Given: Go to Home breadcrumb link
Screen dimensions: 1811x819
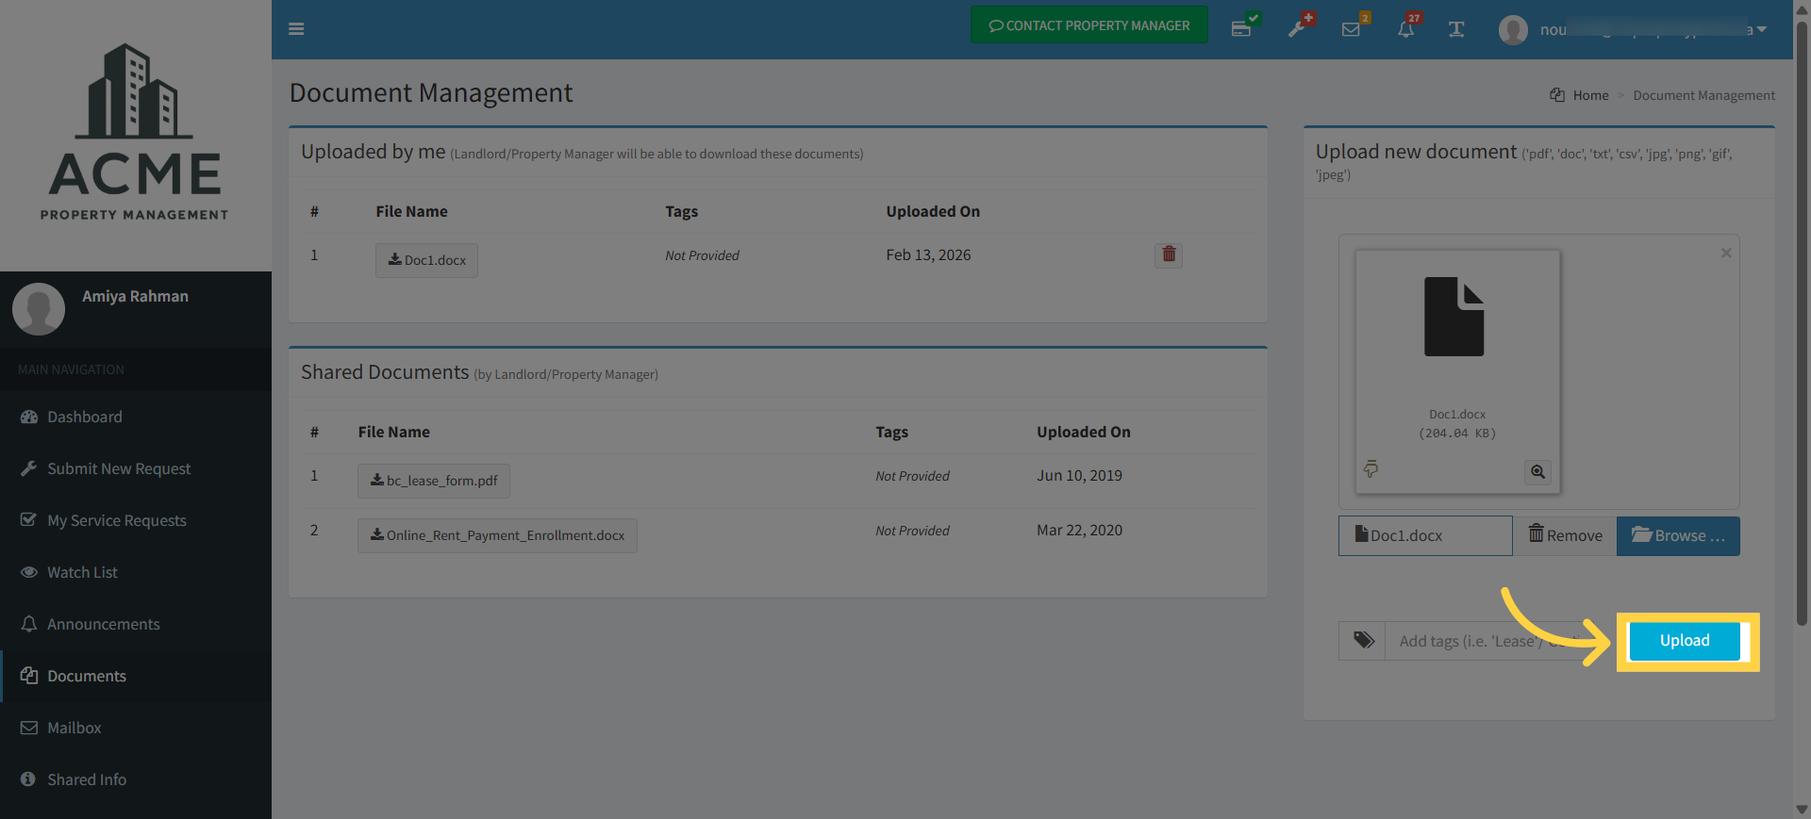Looking at the screenshot, I should [1590, 95].
